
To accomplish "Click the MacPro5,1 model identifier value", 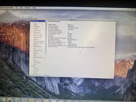I will coord(71,26).
